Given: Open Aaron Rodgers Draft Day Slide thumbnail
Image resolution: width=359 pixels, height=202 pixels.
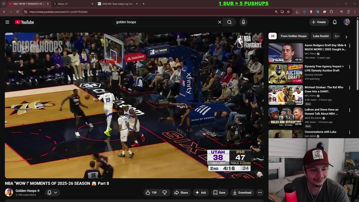Looking at the screenshot, I should [286, 53].
